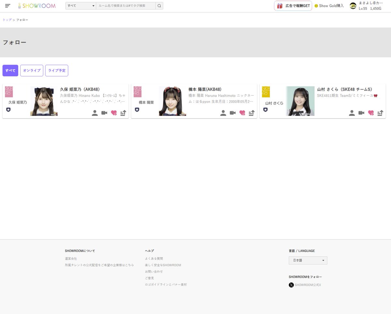Click the 広告で報酬GET button

point(293,6)
